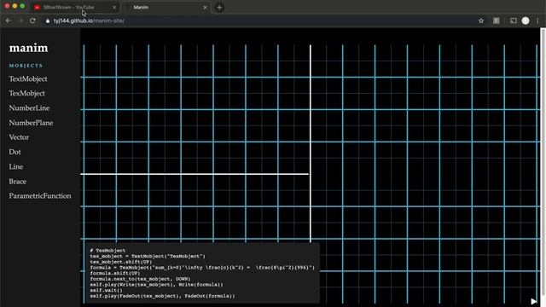Open the Line mobject entry
The image size is (546, 307).
(16, 167)
